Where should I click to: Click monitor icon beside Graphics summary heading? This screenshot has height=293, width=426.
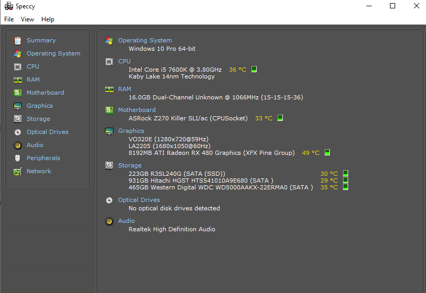[x=109, y=131]
